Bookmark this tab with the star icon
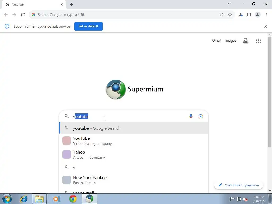Image resolution: width=272 pixels, height=204 pixels. click(230, 15)
